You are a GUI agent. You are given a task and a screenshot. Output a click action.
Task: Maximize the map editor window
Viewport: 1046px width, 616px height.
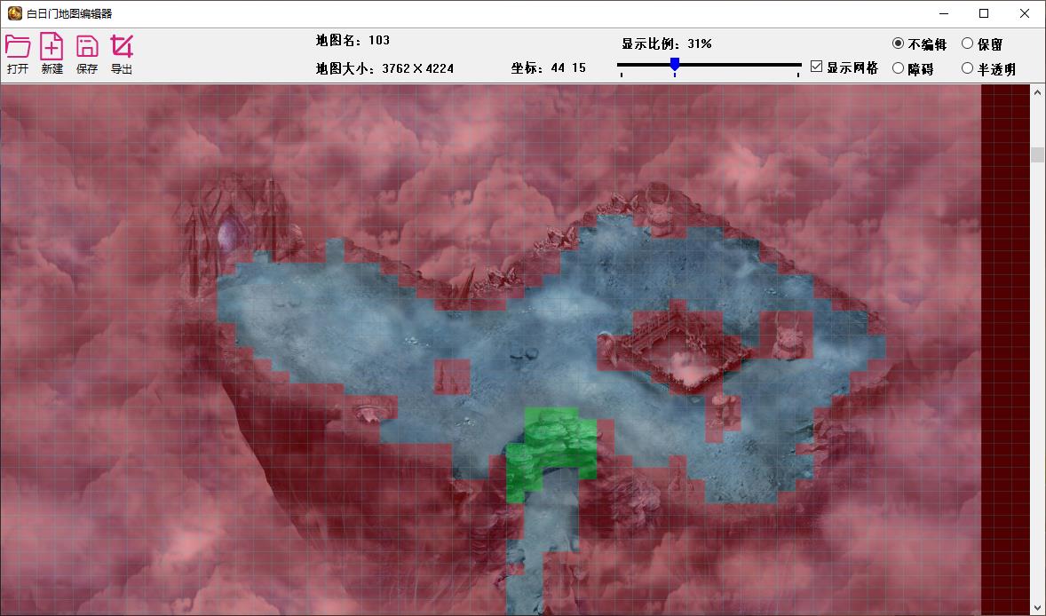[x=983, y=13]
